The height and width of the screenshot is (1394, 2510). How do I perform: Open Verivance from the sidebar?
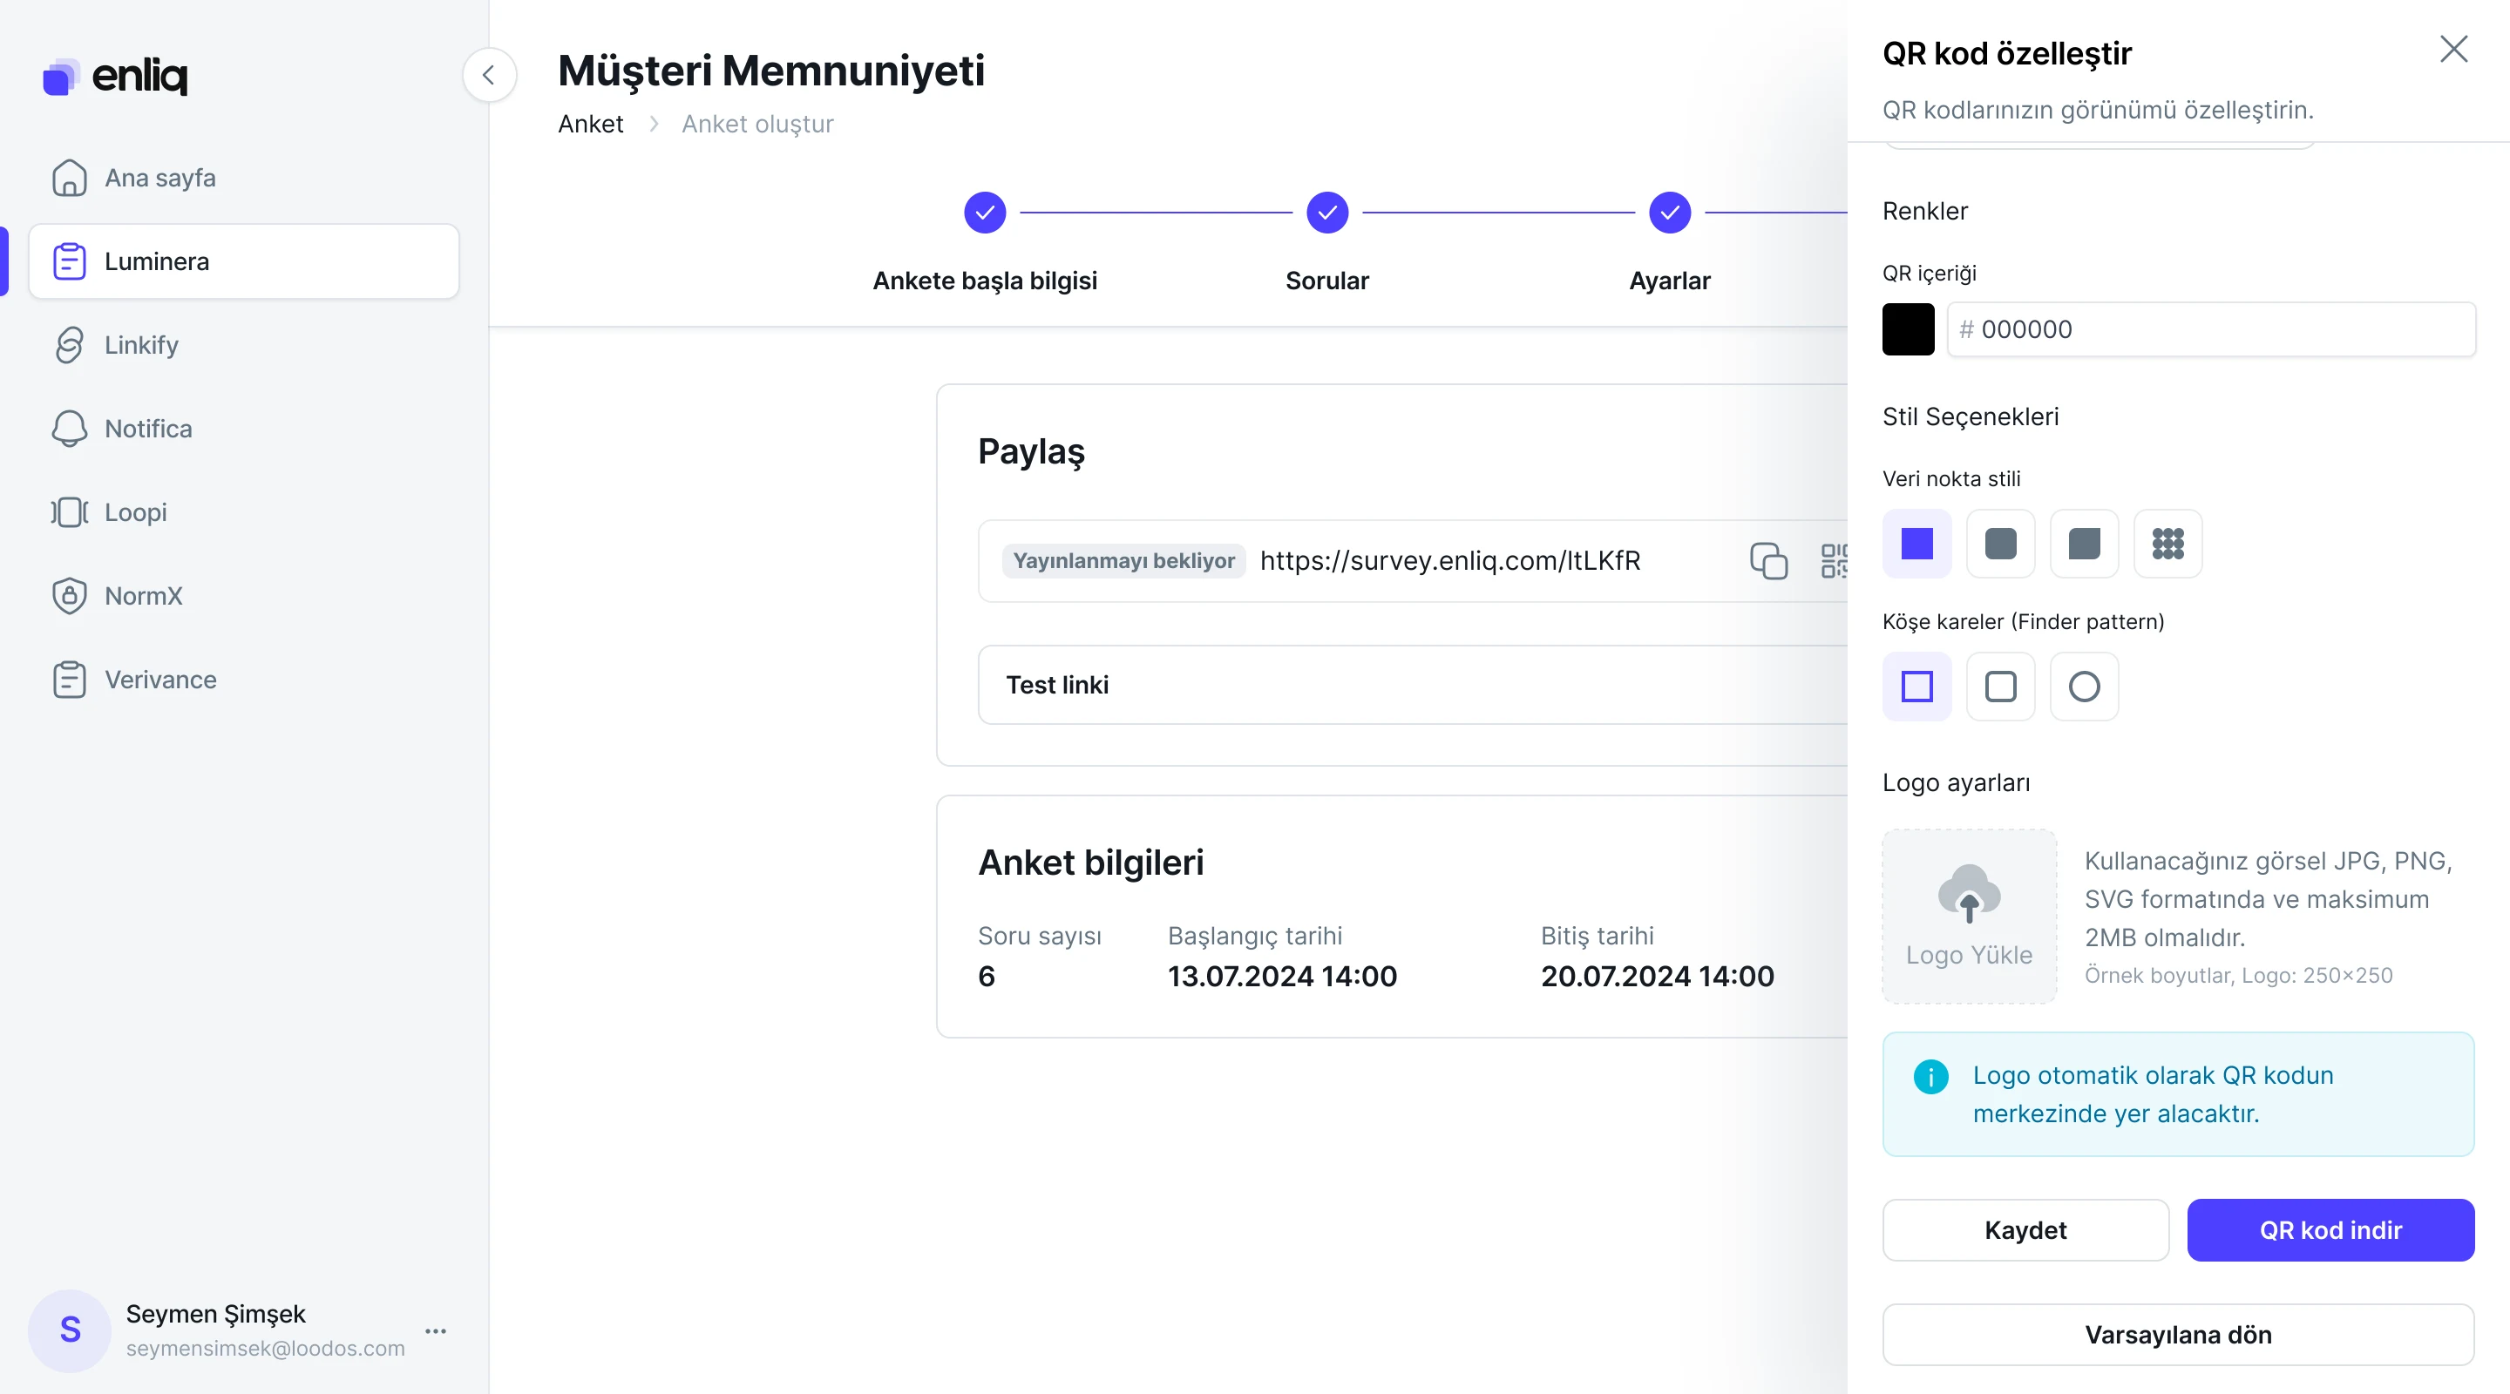coord(244,680)
